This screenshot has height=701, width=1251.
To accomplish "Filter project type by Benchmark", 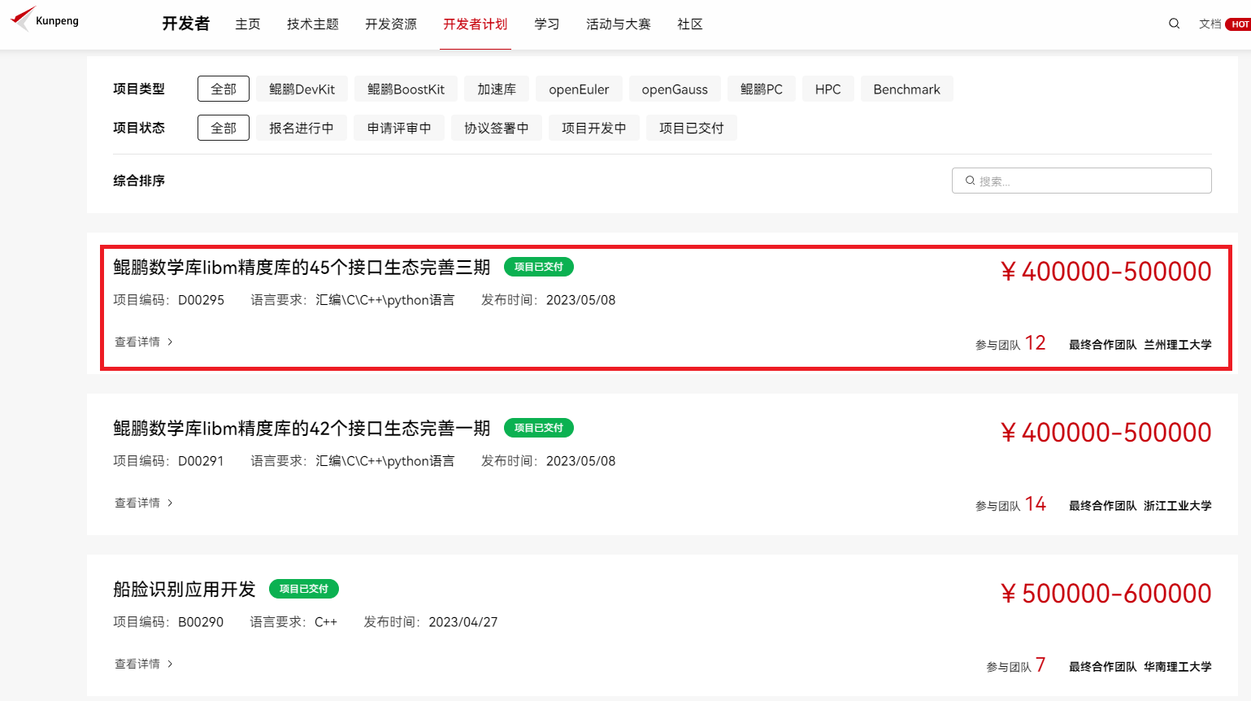I will 906,89.
